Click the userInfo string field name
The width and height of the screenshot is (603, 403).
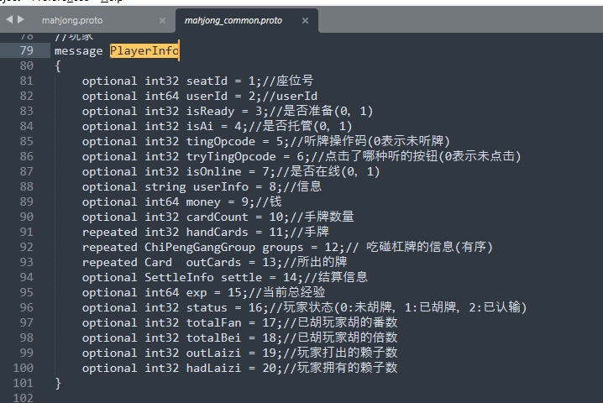(221, 186)
